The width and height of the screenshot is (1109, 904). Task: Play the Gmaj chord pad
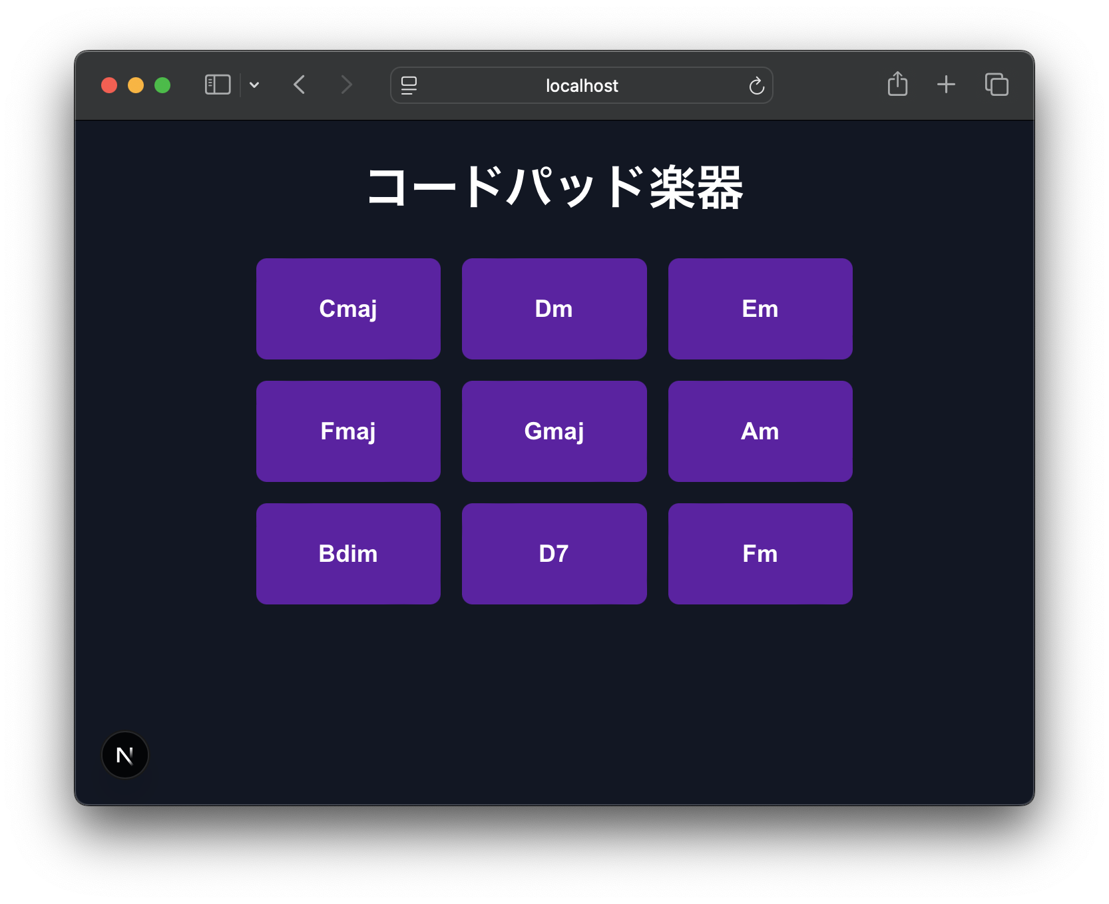click(x=554, y=431)
